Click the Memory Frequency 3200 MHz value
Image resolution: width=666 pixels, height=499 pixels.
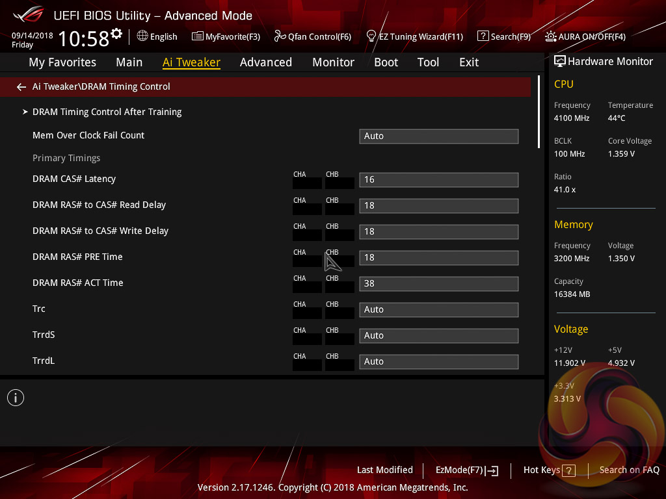coord(571,259)
